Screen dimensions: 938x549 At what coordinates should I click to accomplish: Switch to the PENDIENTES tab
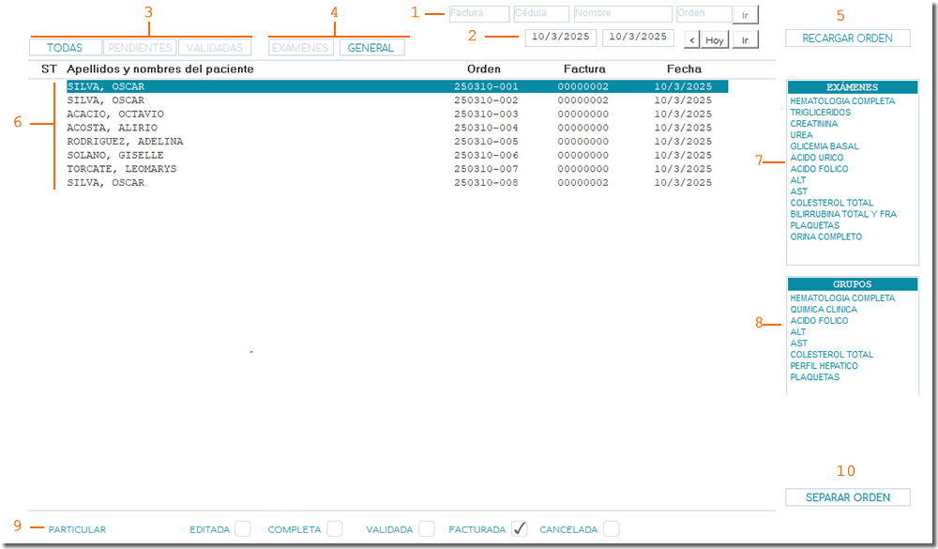(140, 47)
